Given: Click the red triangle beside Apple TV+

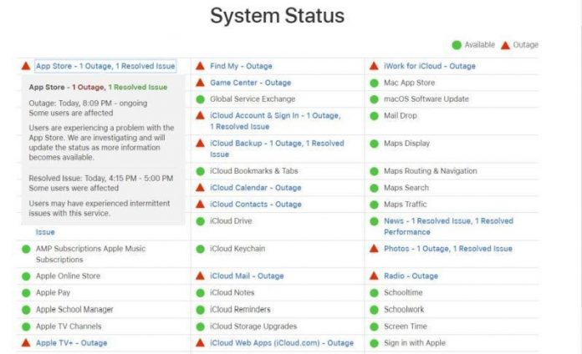Looking at the screenshot, I should coord(26,342).
